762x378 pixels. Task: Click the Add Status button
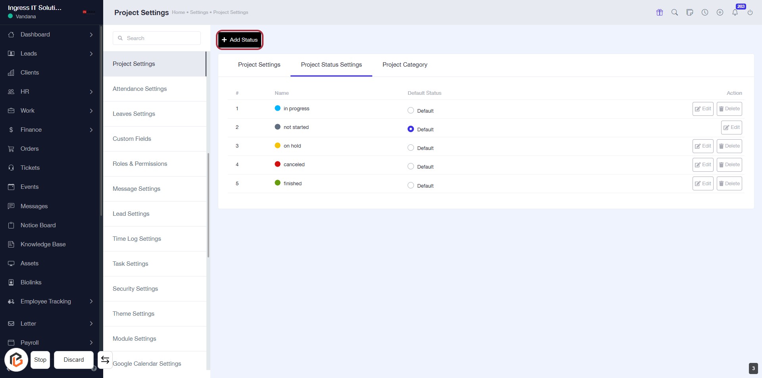pos(240,40)
